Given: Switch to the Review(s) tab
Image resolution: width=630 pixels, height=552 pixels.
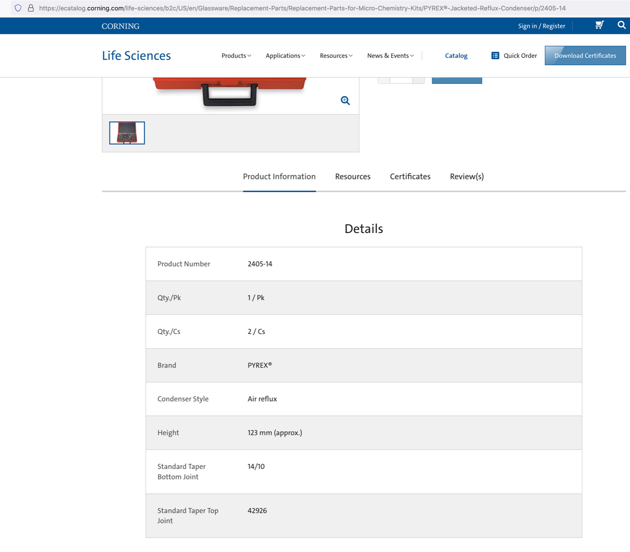Looking at the screenshot, I should coord(467,177).
